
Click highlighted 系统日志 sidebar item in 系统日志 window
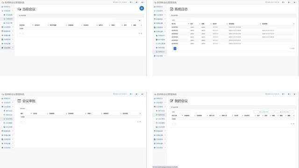click(160, 52)
